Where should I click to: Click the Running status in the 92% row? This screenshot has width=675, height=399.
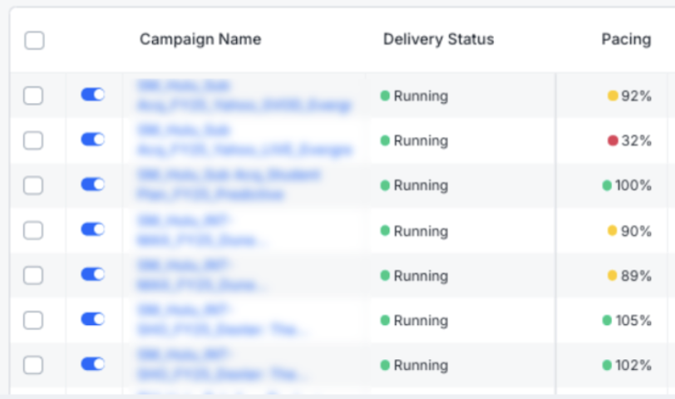point(414,96)
